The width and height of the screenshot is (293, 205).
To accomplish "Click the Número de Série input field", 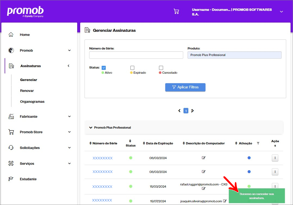I will coord(136,55).
